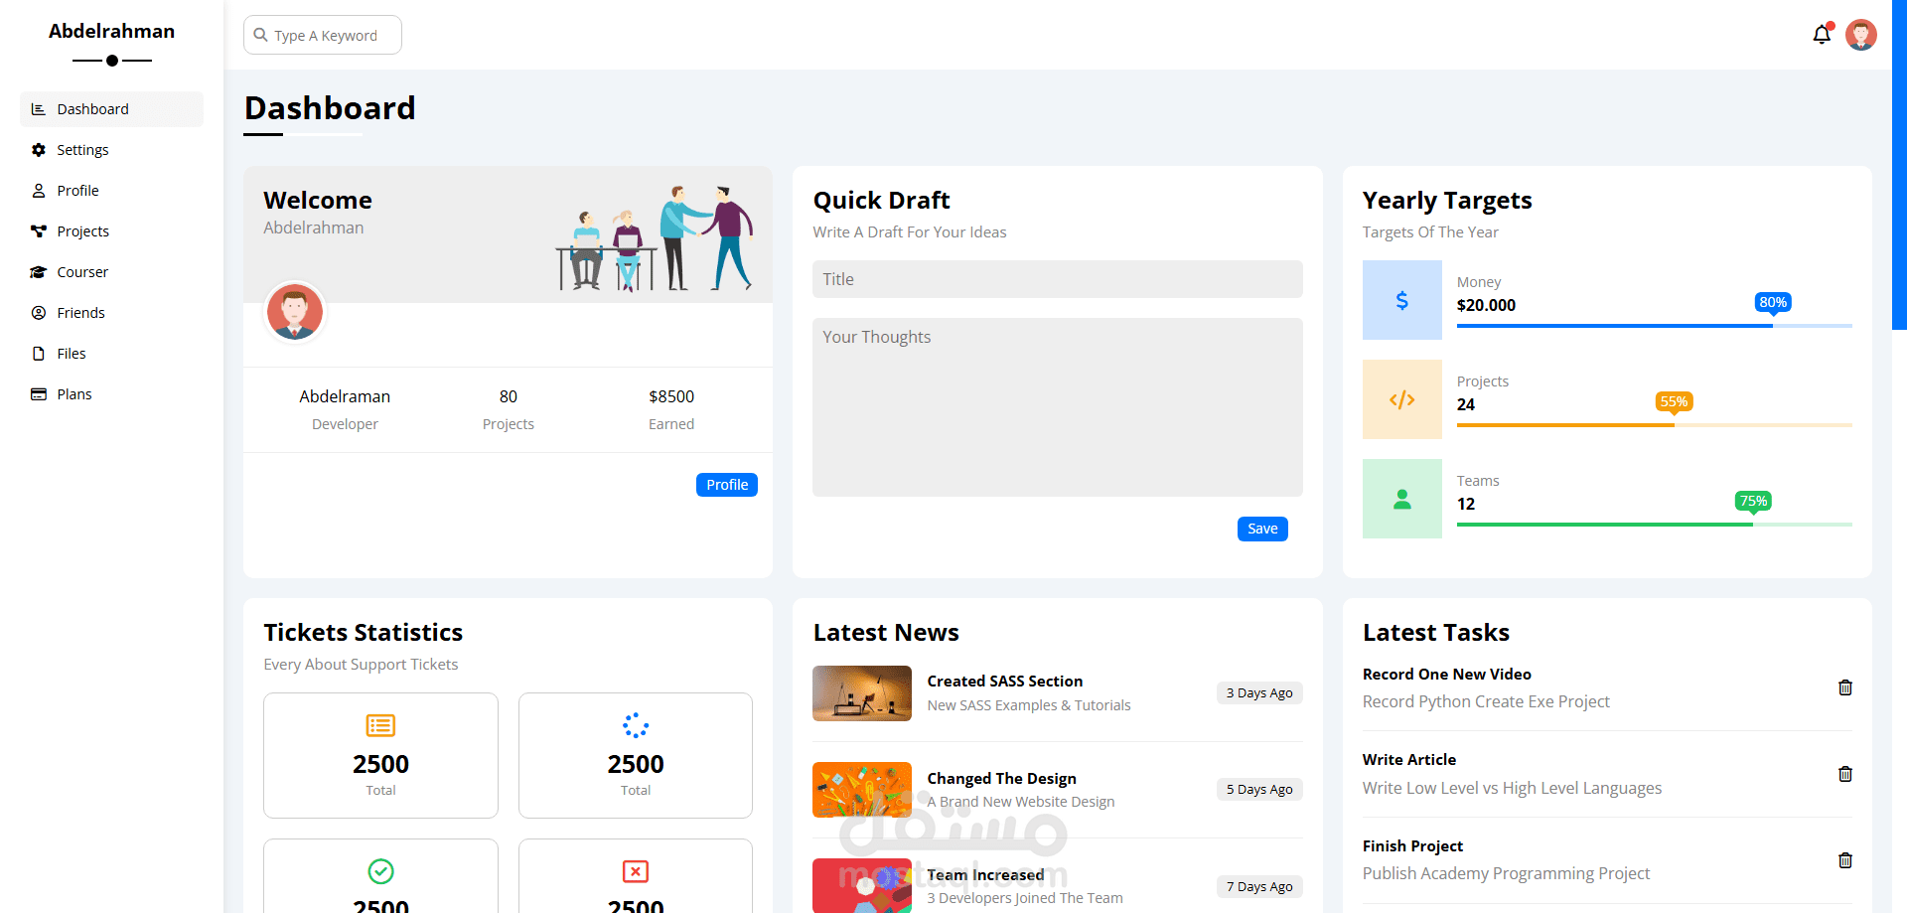This screenshot has height=913, width=1907.
Task: Select the Friends icon in the sidebar
Action: pos(38,312)
